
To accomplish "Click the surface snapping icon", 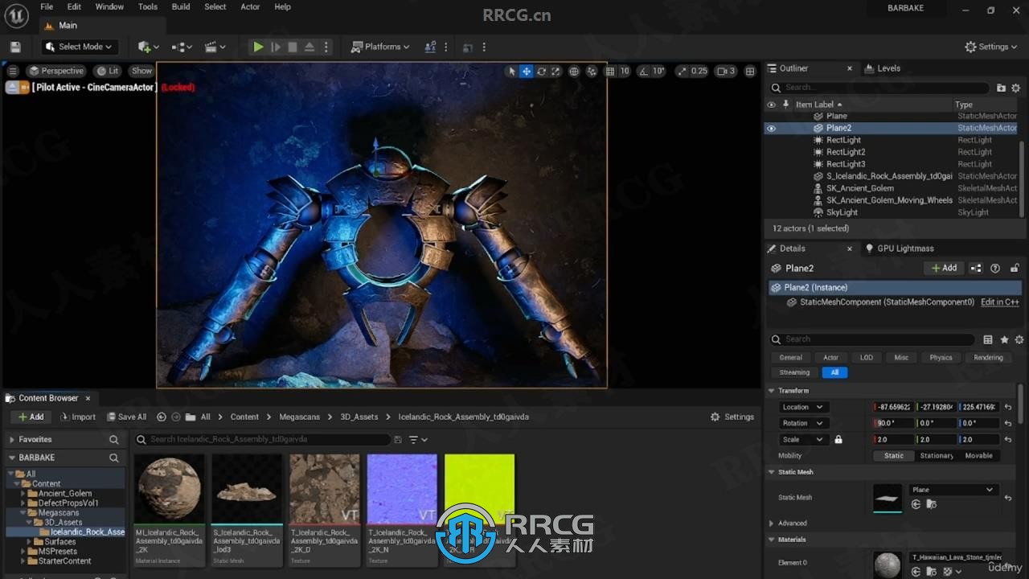I will 592,71.
